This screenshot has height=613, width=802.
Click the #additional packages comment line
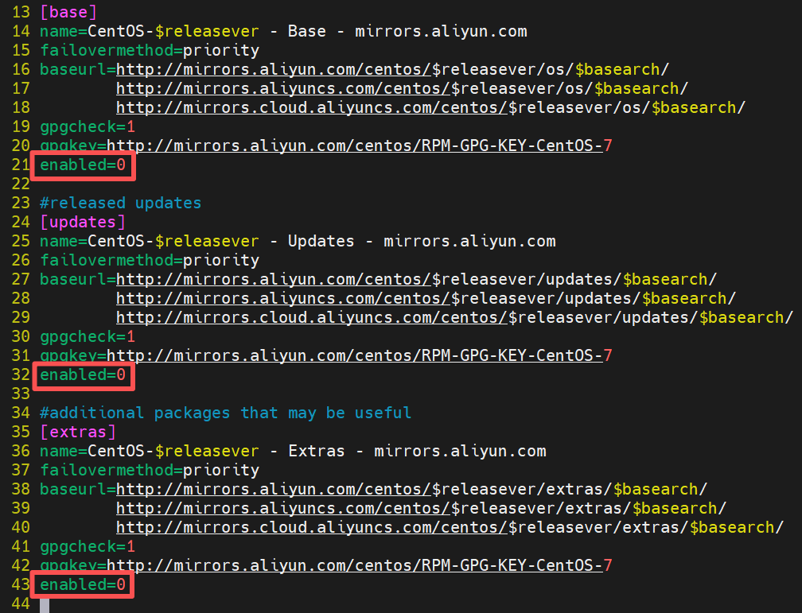click(x=226, y=413)
